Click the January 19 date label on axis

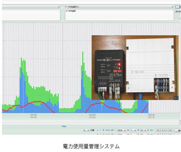coord(33,115)
